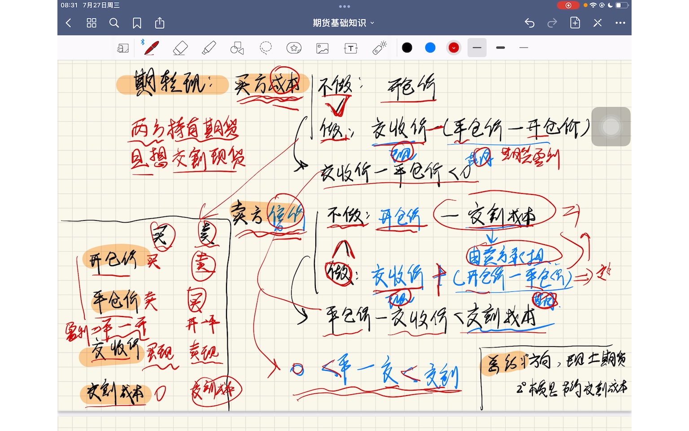Viewport: 689px width, 431px height.
Task: Add a new page
Action: point(575,22)
